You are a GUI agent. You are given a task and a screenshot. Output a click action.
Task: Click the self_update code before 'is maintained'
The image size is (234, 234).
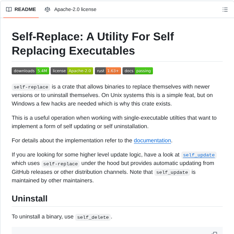click(172, 172)
